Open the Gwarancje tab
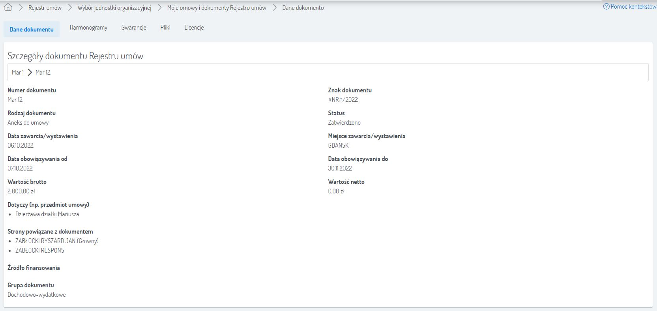Image resolution: width=657 pixels, height=311 pixels. 134,28
